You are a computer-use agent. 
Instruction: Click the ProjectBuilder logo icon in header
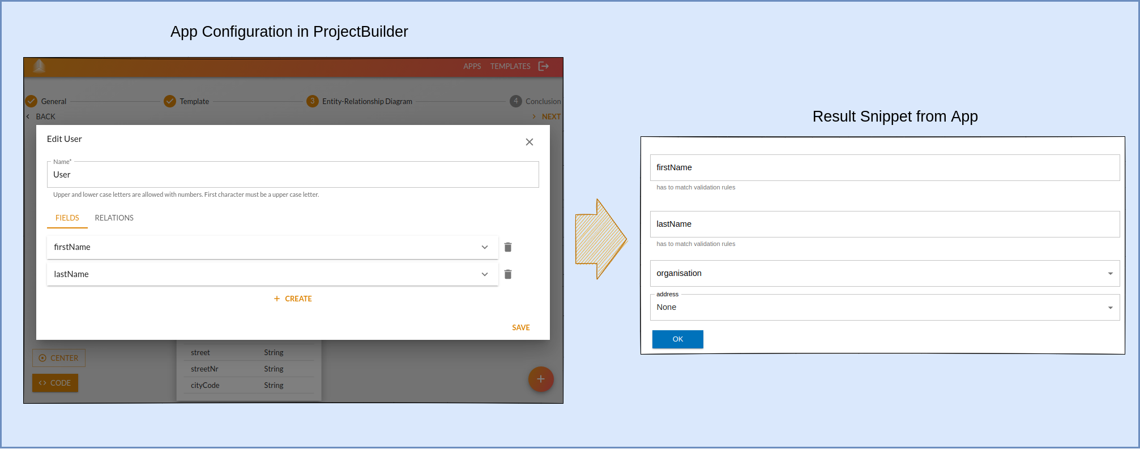(x=39, y=66)
